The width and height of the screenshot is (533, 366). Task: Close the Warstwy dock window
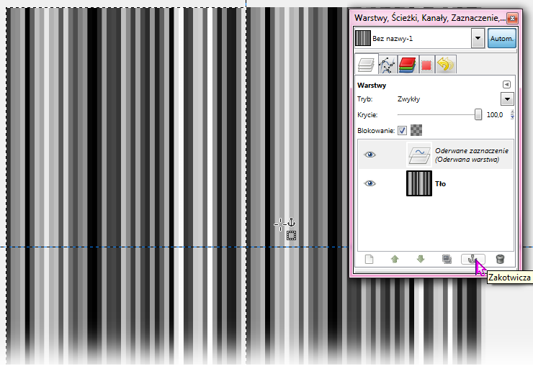click(x=512, y=17)
